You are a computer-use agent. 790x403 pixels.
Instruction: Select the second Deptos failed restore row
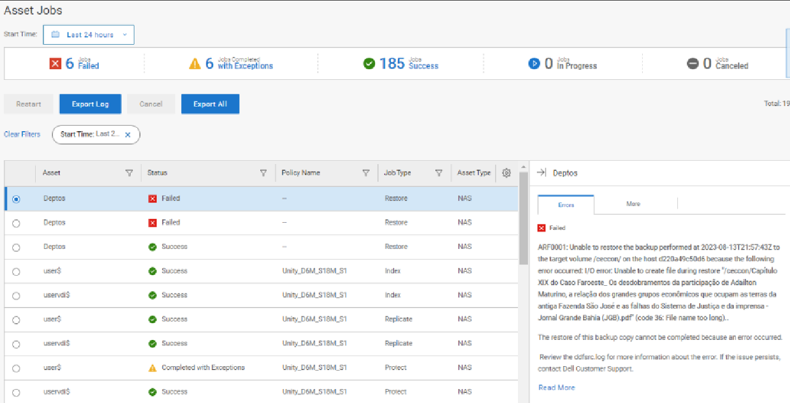[16, 223]
